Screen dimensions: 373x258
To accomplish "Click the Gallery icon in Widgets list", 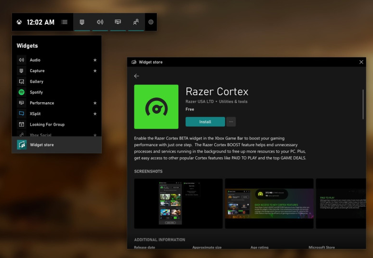I will (x=22, y=82).
